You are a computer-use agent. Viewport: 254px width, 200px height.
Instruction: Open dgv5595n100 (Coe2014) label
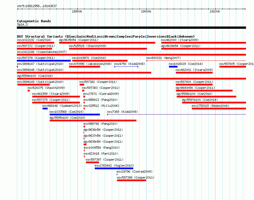pos(67,118)
